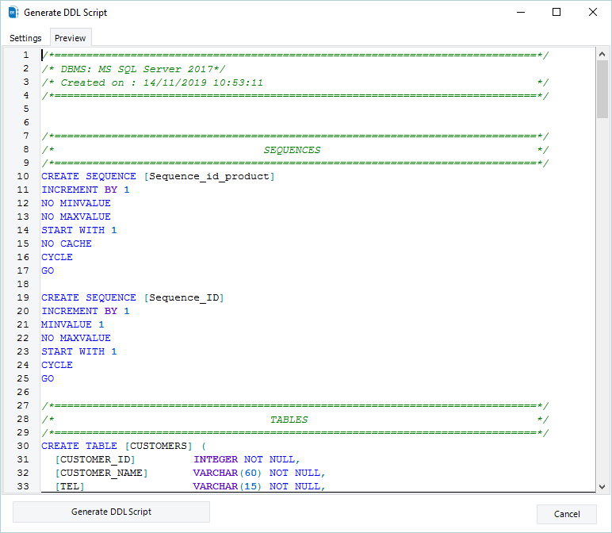Screen dimensions: 612x533
Task: Click the empty scrollbar track below the thumb
Action: [602, 317]
